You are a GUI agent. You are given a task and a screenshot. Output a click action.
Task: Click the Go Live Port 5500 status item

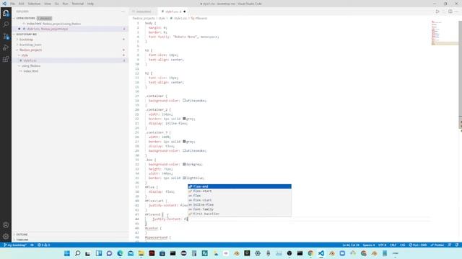(x=418, y=245)
